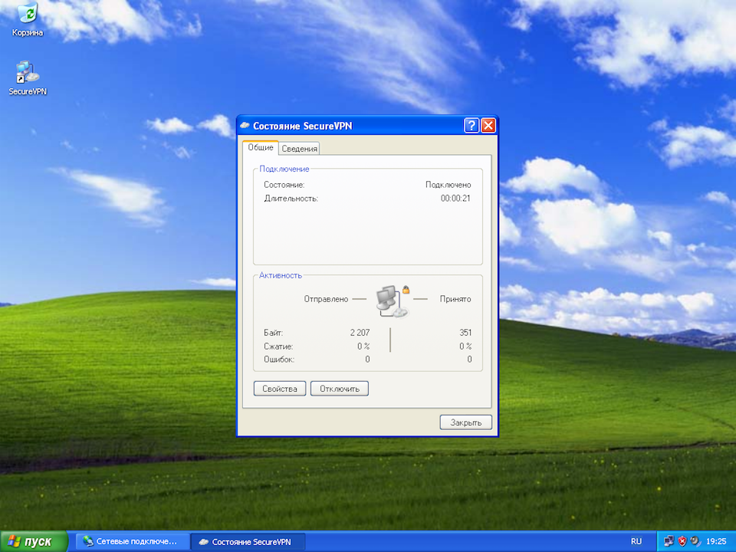
Task: Click the Длительность: label
Action: tap(291, 199)
